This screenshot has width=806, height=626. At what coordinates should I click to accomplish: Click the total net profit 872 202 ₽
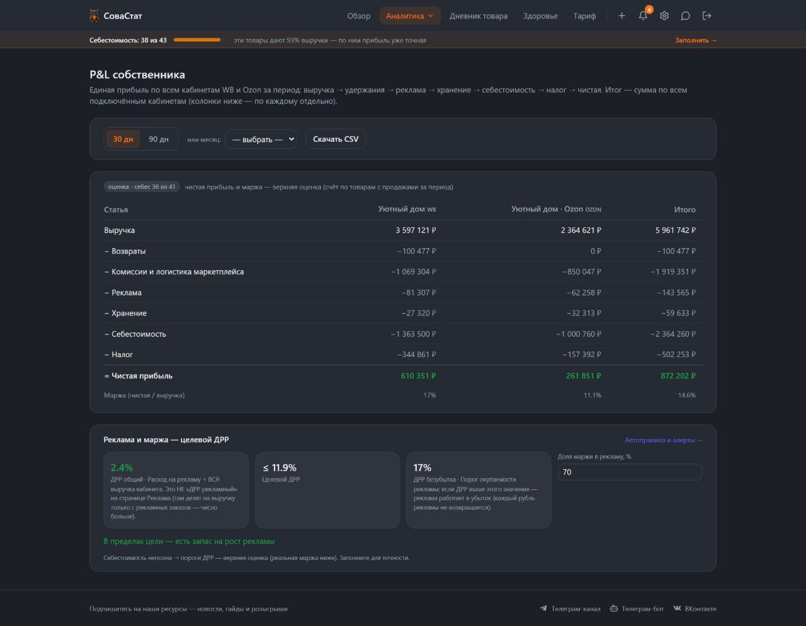coord(678,376)
